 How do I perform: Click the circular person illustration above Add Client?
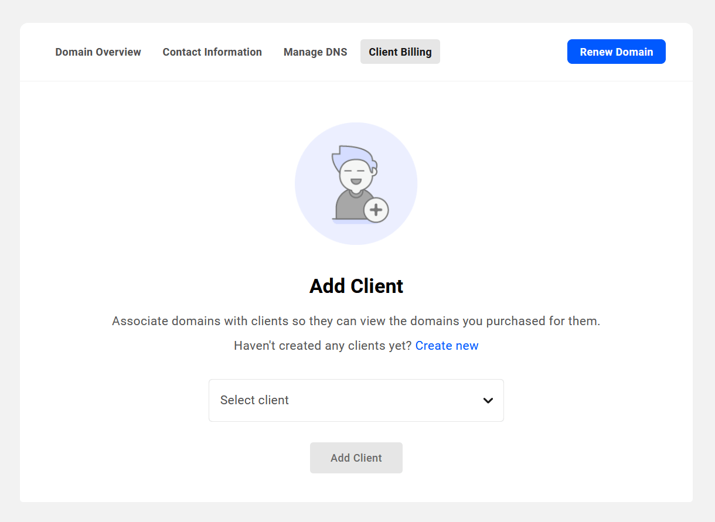pos(356,183)
